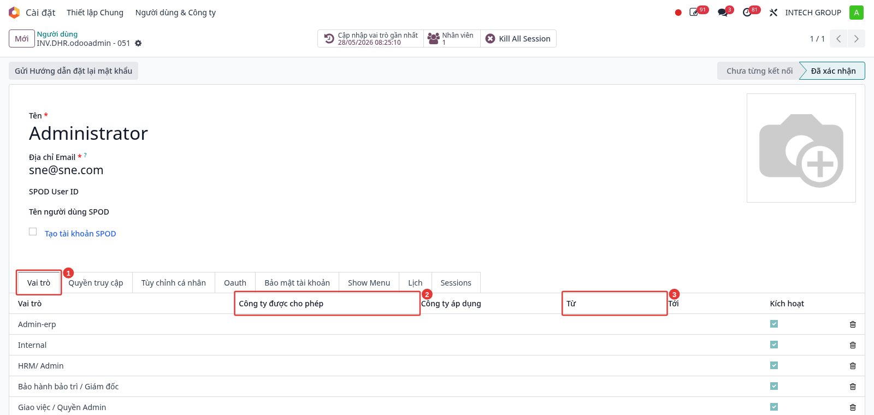Open the record actions gear icon
Viewport: 874px width, 415px height.
[x=138, y=43]
